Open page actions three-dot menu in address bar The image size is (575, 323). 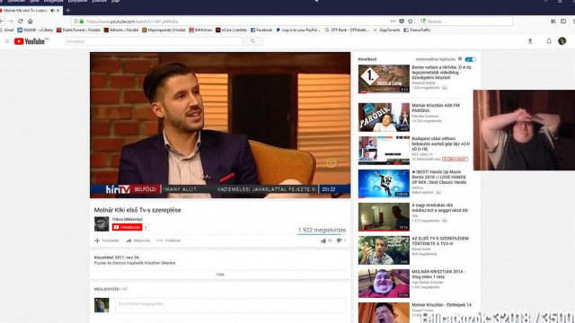[x=393, y=22]
